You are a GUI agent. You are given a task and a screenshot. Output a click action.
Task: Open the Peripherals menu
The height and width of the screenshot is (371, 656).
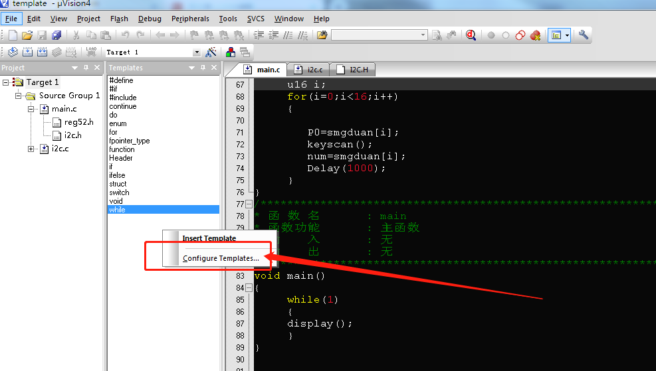coord(190,19)
